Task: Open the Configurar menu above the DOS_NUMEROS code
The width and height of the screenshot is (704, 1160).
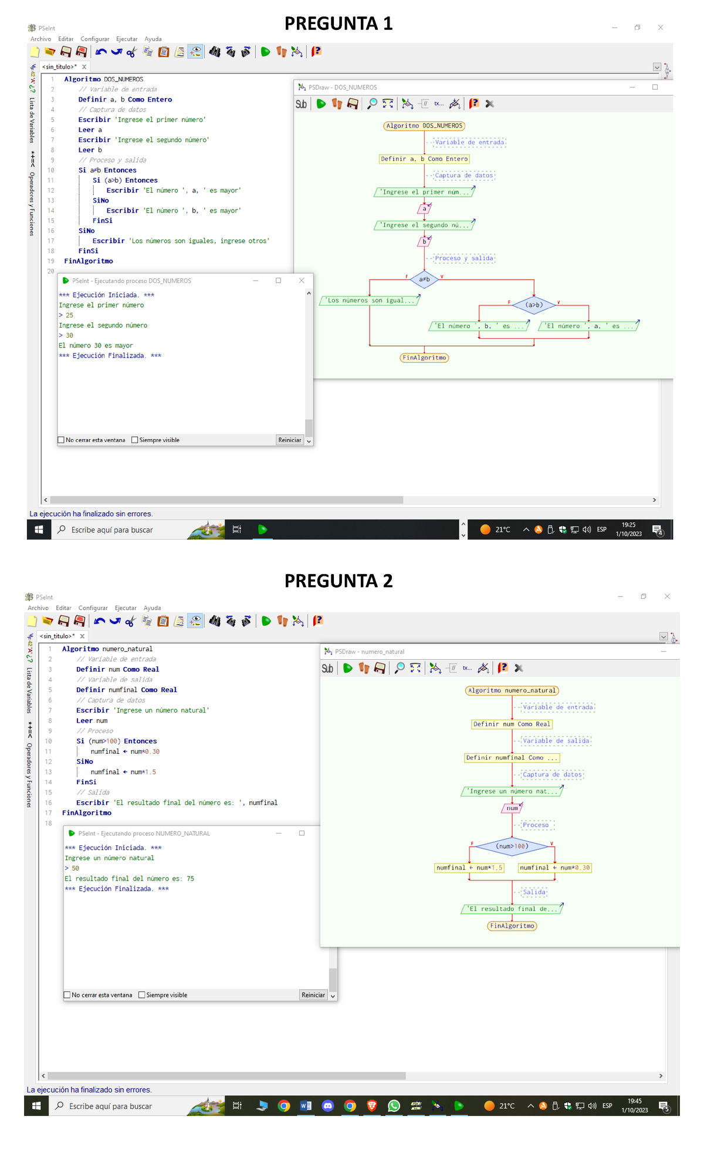Action: click(94, 39)
